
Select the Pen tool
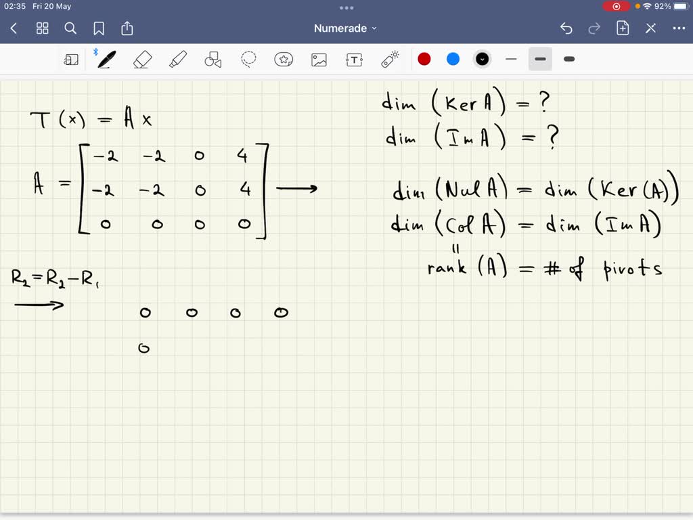[x=106, y=60]
